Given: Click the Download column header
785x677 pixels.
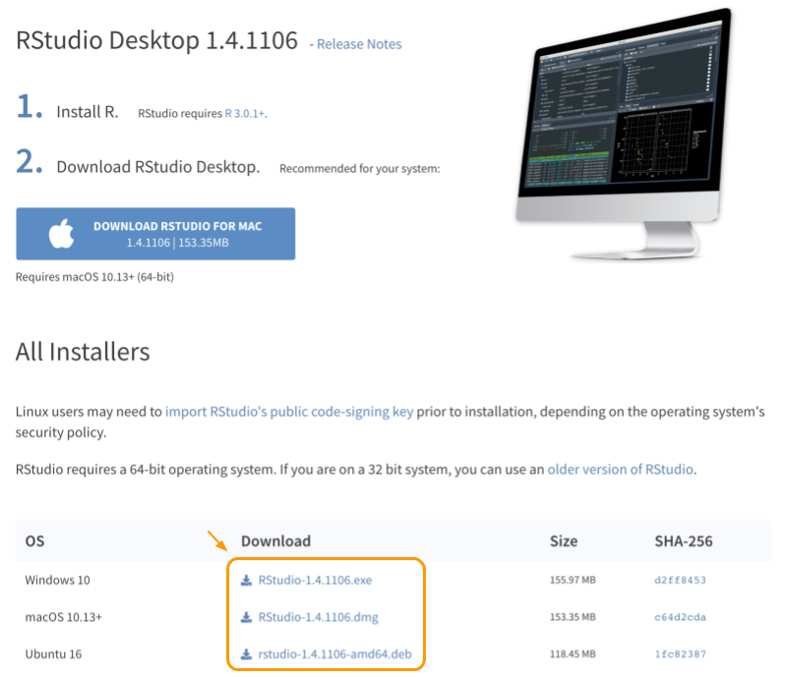Looking at the screenshot, I should click(275, 541).
